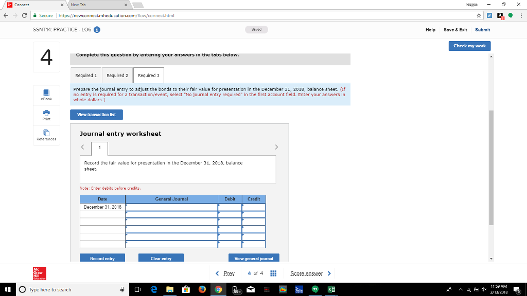Reload the page with the refresh icon
This screenshot has width=527, height=296.
pos(24,15)
